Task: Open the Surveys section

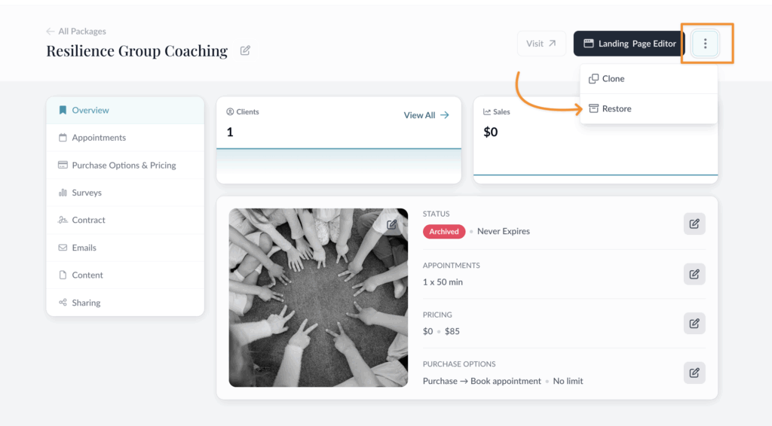Action: 87,193
